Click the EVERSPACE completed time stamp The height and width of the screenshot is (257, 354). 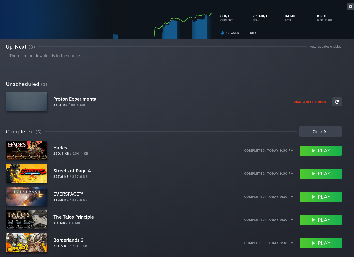[x=269, y=197]
